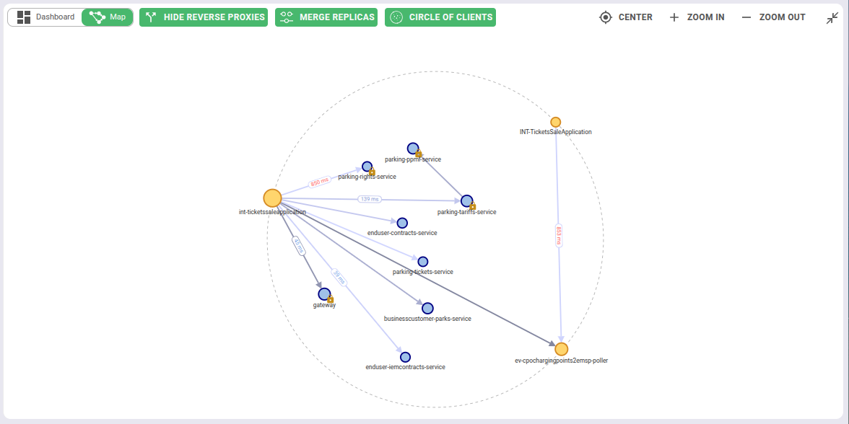Click Zoom In button
849x424 pixels.
tap(697, 17)
